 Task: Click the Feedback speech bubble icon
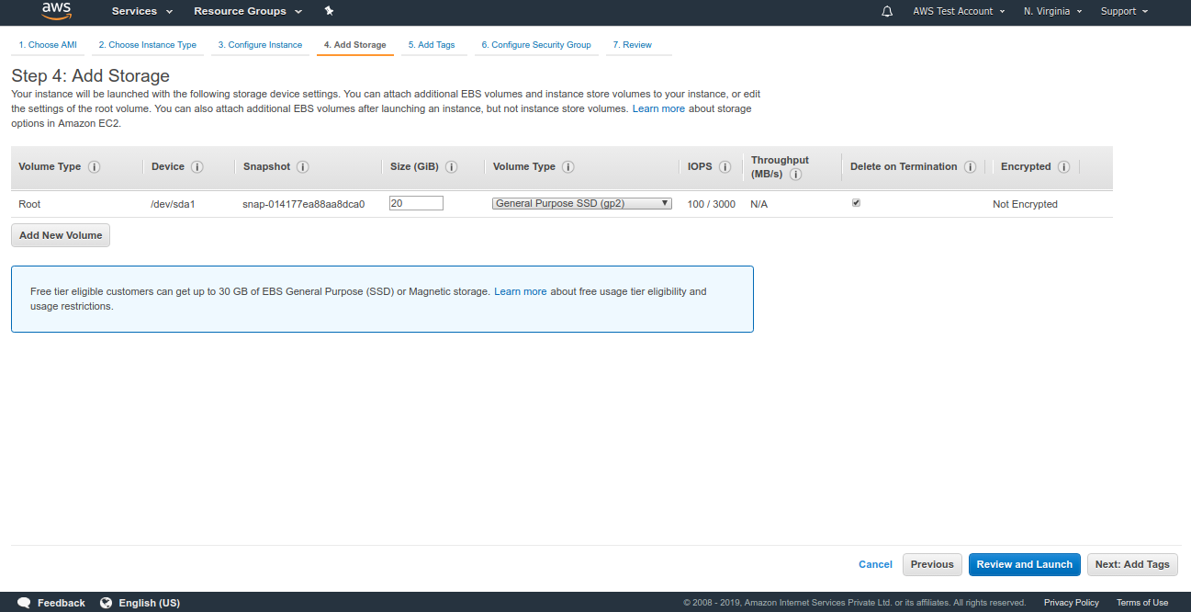(x=25, y=602)
